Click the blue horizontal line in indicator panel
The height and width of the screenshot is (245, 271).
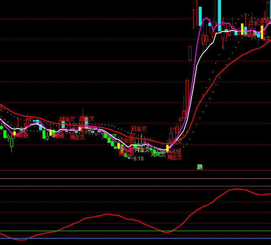[x=135, y=238]
